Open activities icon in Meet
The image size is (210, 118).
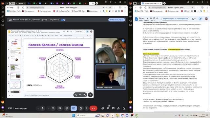[x=118, y=108]
